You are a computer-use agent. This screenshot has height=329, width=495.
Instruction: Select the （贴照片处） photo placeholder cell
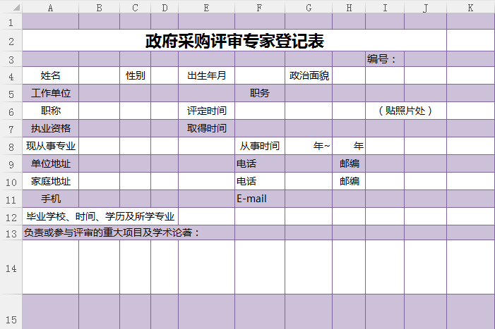405,111
